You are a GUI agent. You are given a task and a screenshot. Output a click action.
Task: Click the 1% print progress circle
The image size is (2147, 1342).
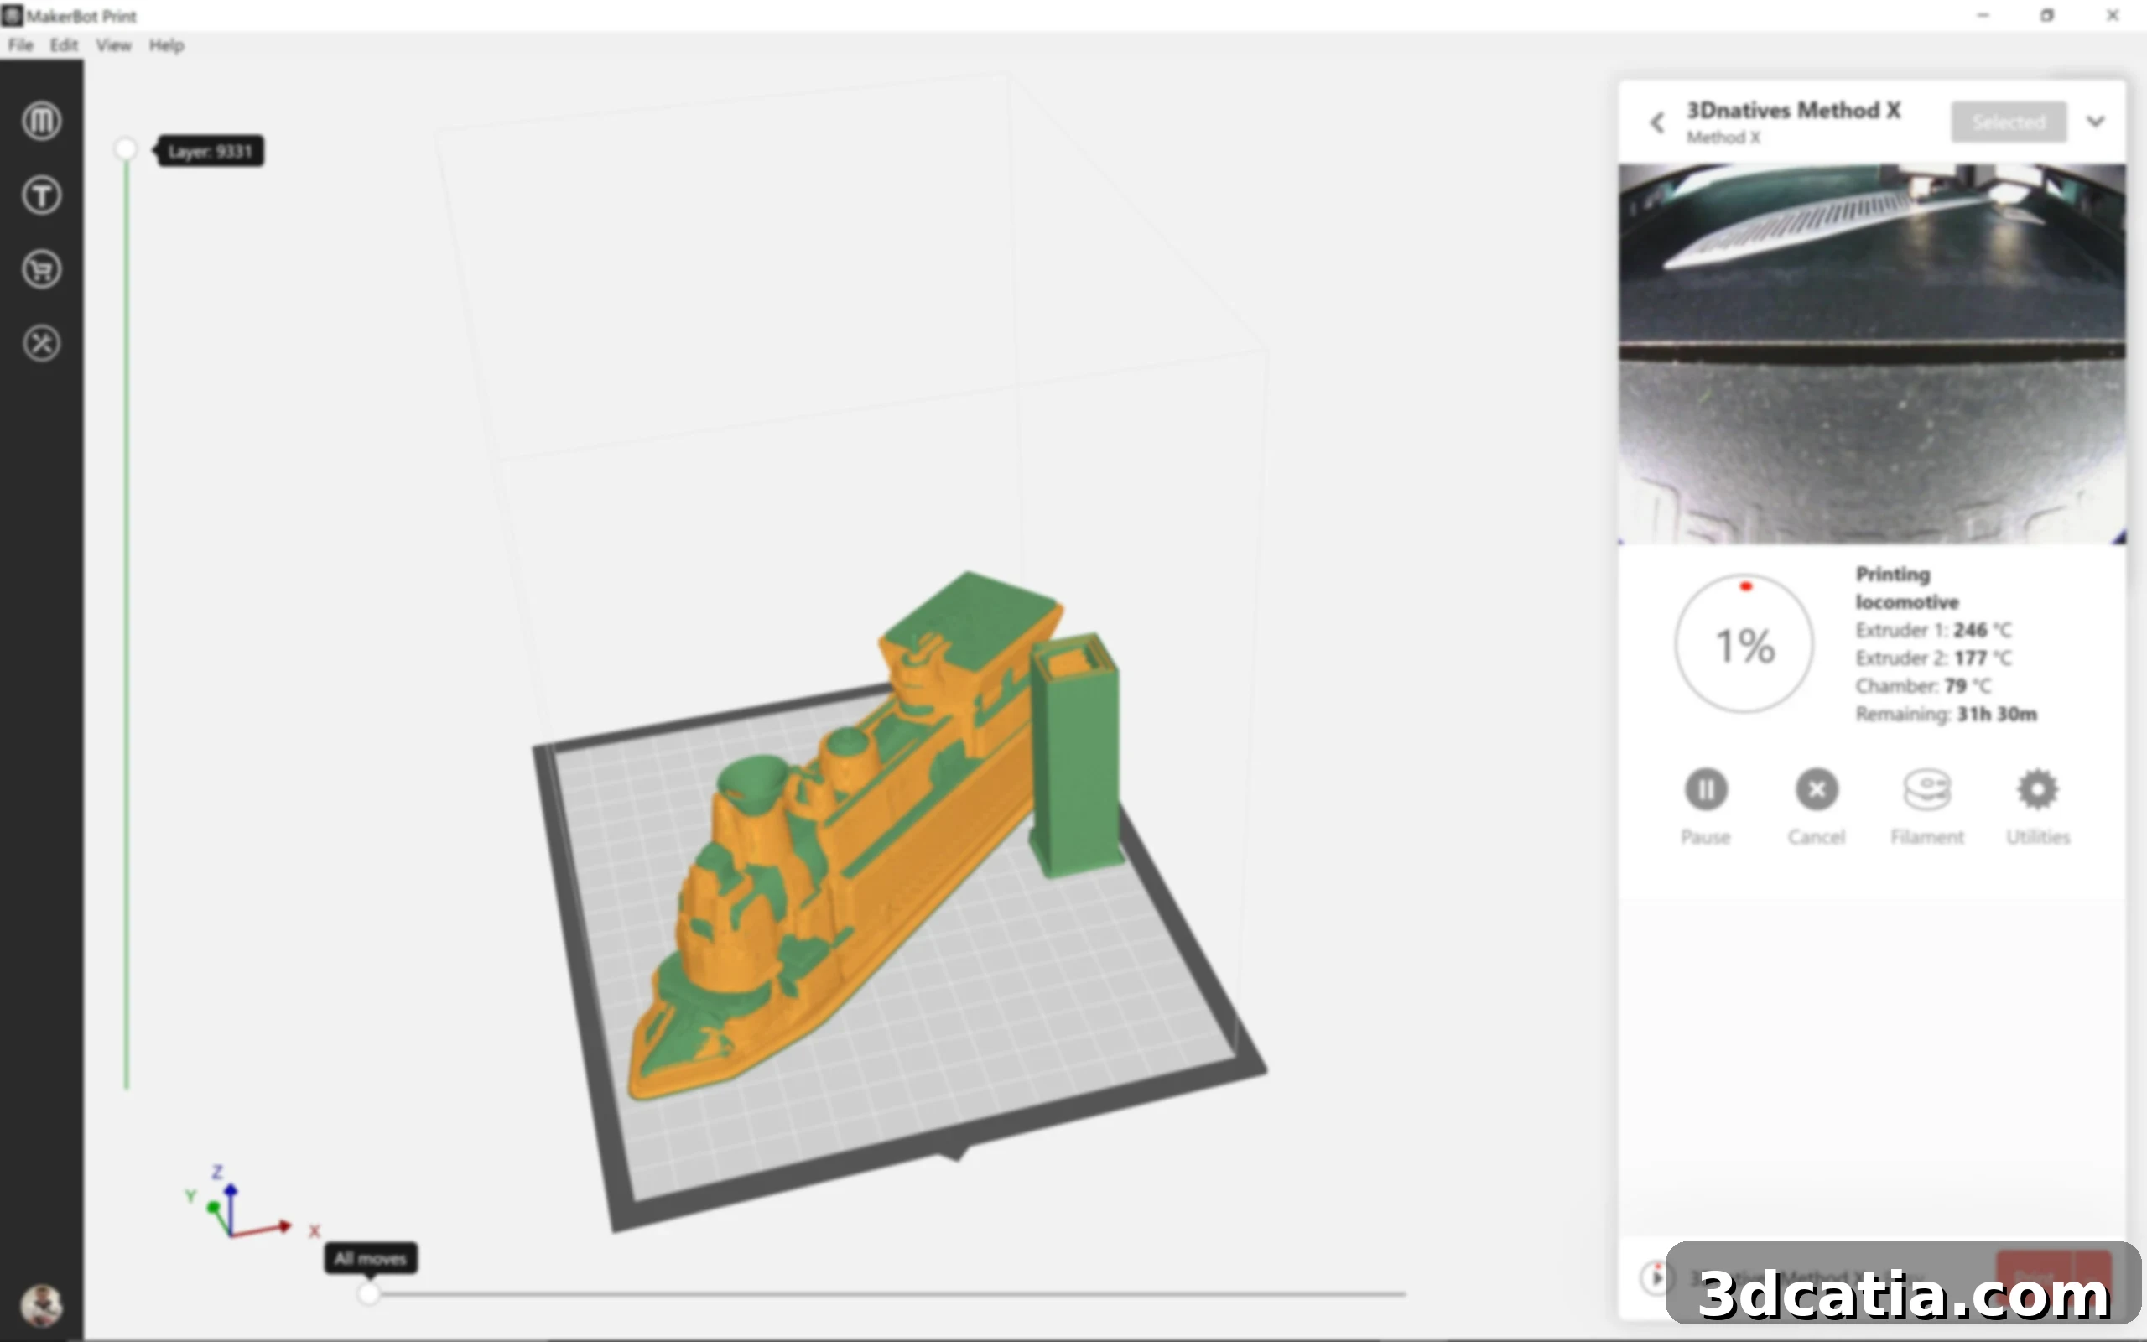pyautogui.click(x=1744, y=644)
